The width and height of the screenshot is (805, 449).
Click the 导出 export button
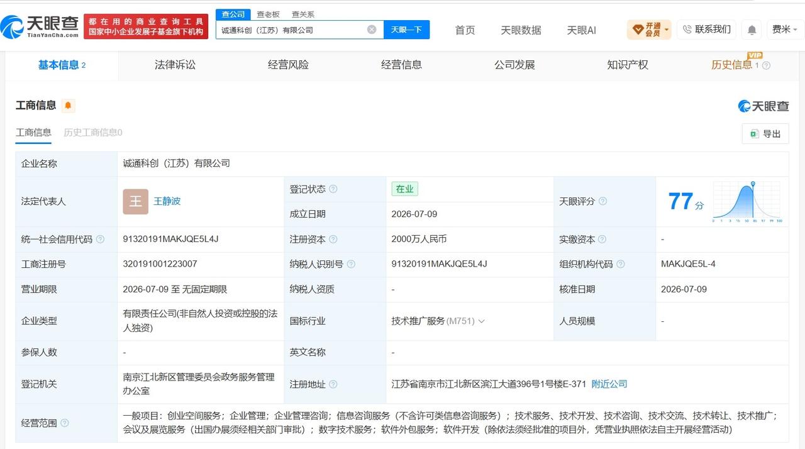click(765, 134)
